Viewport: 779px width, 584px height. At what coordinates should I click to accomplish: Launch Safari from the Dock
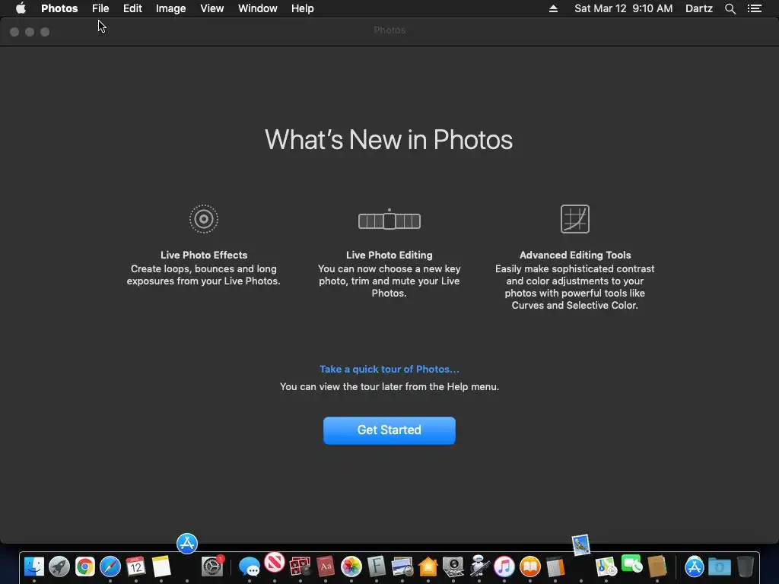(110, 566)
